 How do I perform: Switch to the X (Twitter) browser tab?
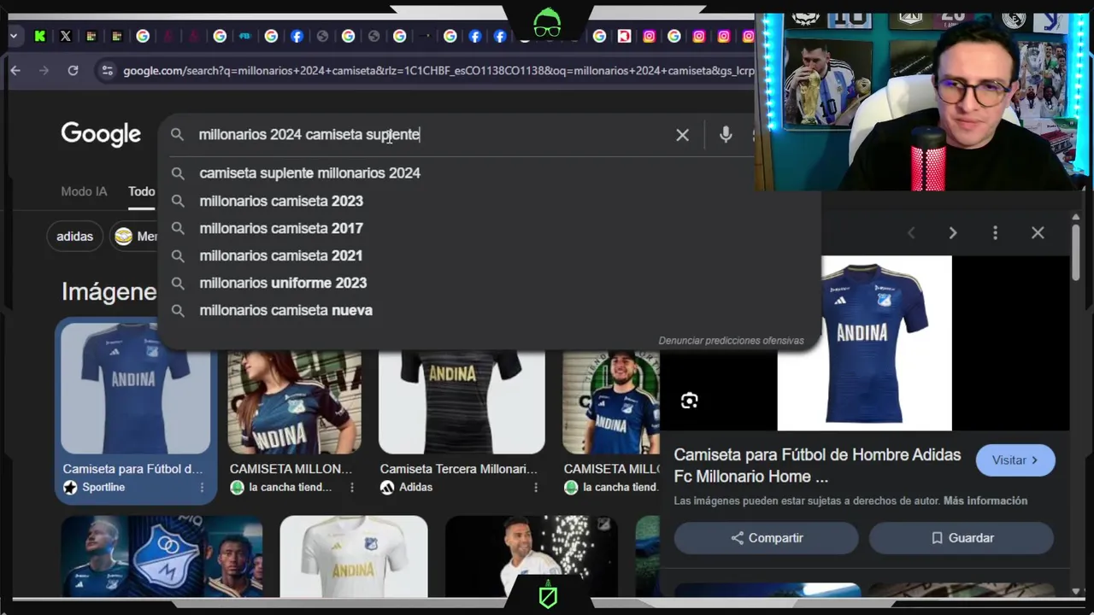pos(66,36)
